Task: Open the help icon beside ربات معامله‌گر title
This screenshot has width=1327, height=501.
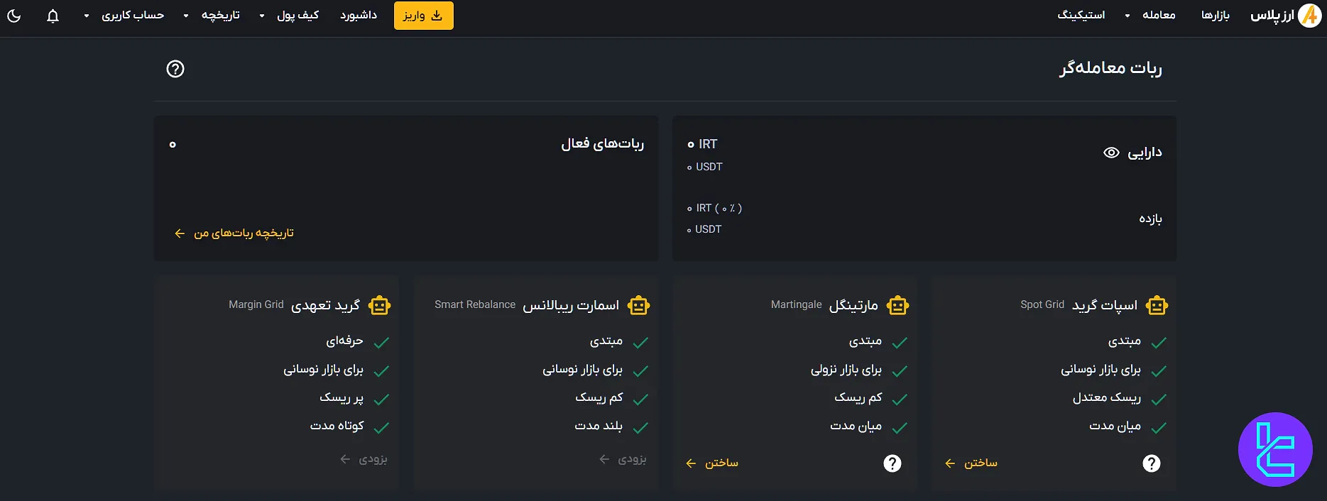Action: pos(175,69)
